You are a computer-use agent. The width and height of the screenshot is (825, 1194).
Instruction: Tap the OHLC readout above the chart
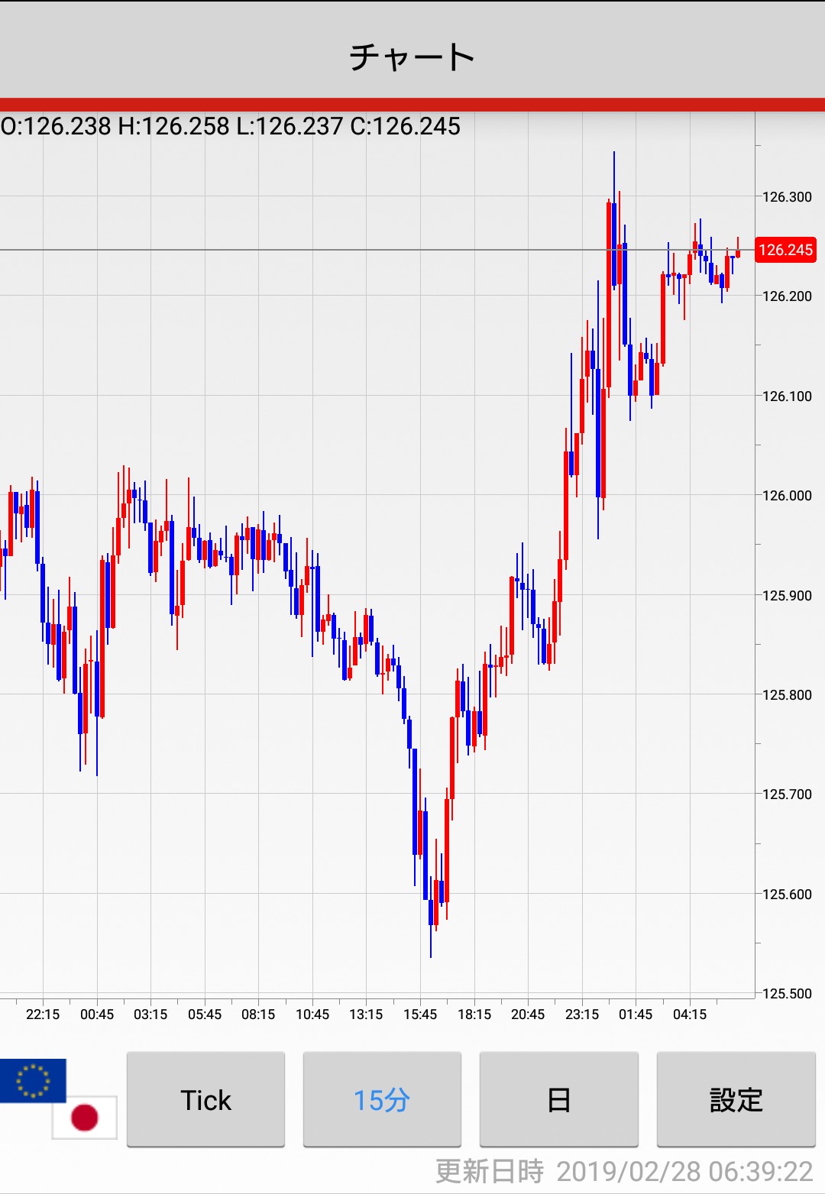231,126
